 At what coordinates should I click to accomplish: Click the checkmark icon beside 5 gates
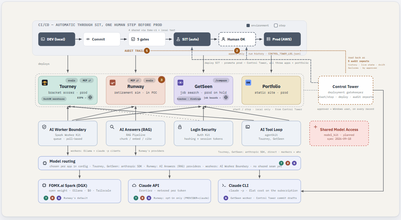[133, 39]
